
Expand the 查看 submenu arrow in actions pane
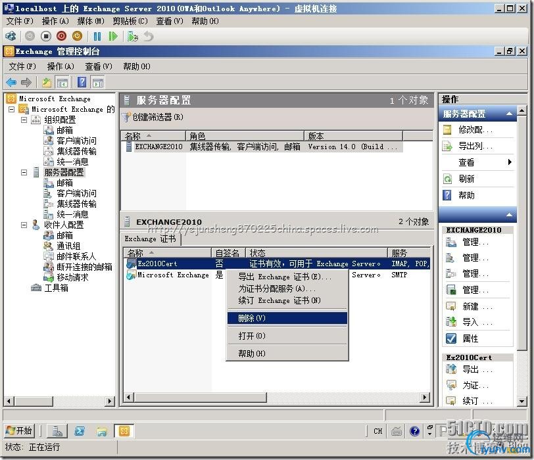[510, 162]
